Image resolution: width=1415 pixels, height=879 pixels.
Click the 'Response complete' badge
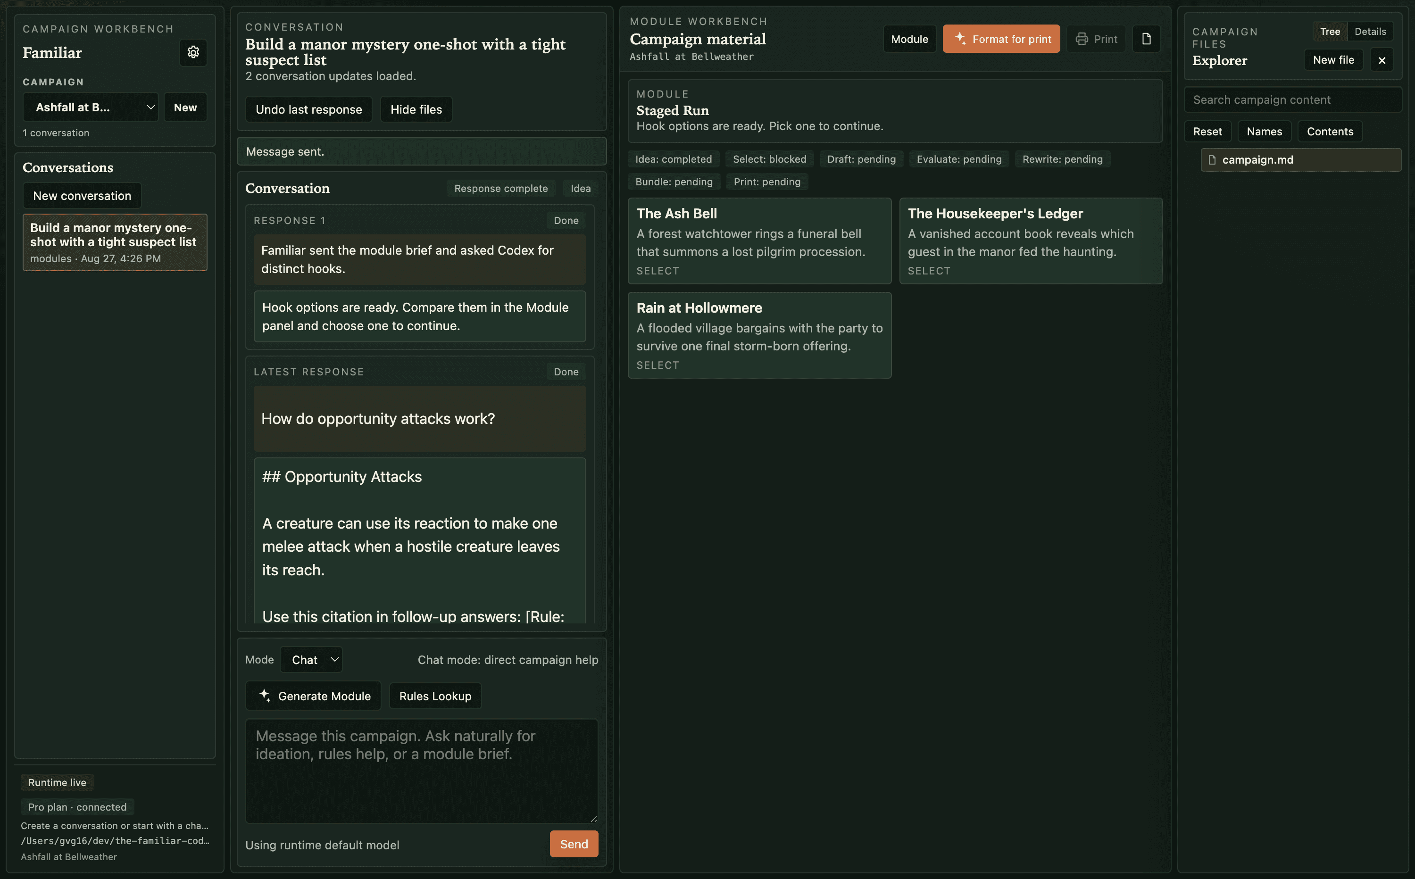pyautogui.click(x=500, y=188)
